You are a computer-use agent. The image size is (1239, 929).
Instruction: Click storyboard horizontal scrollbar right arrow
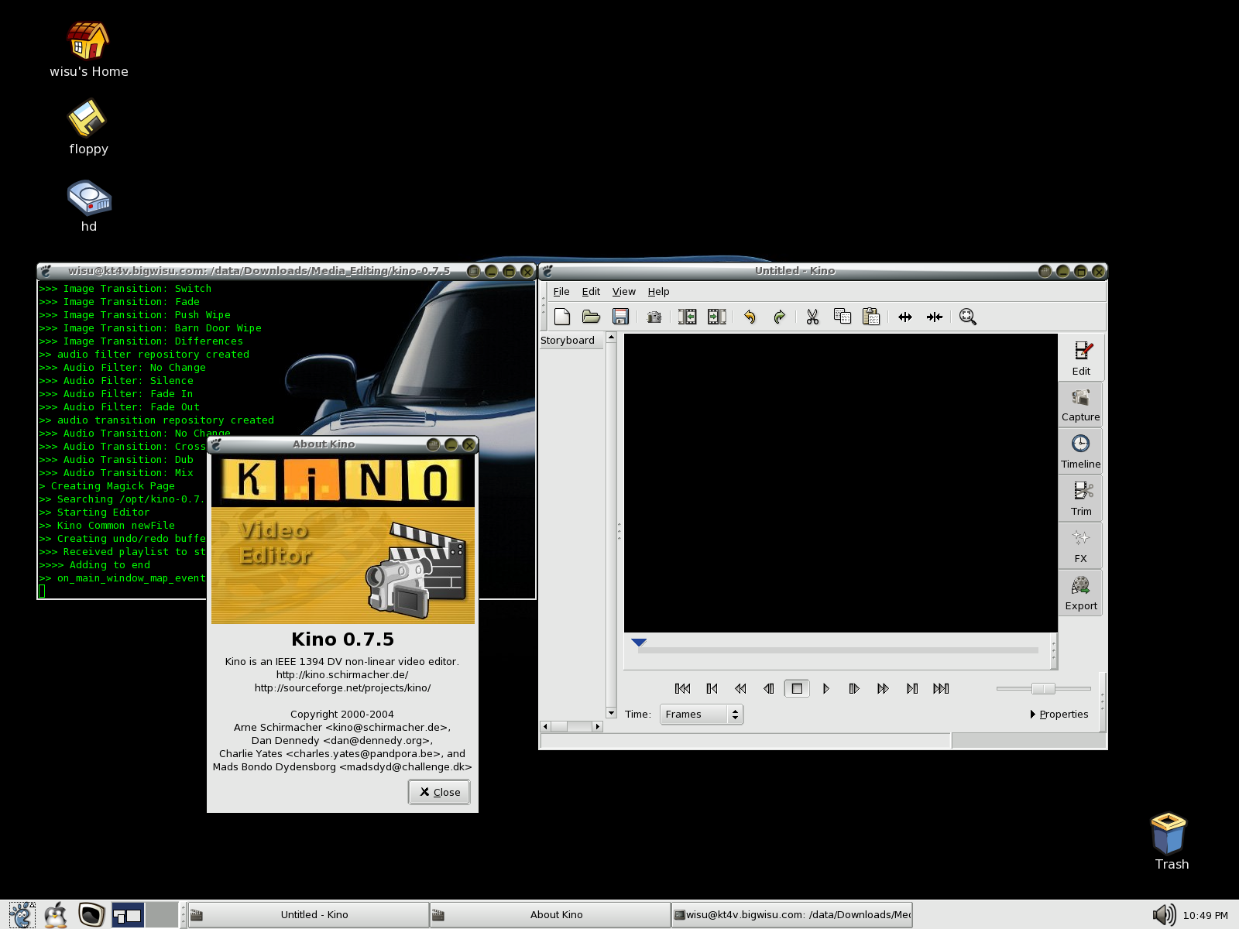coord(597,726)
